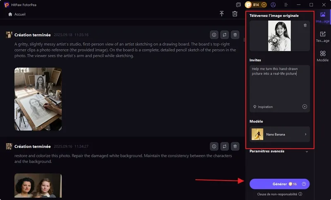The image size is (331, 200).
Task: Switch to the Modèle sidebar tab
Action: point(322,56)
